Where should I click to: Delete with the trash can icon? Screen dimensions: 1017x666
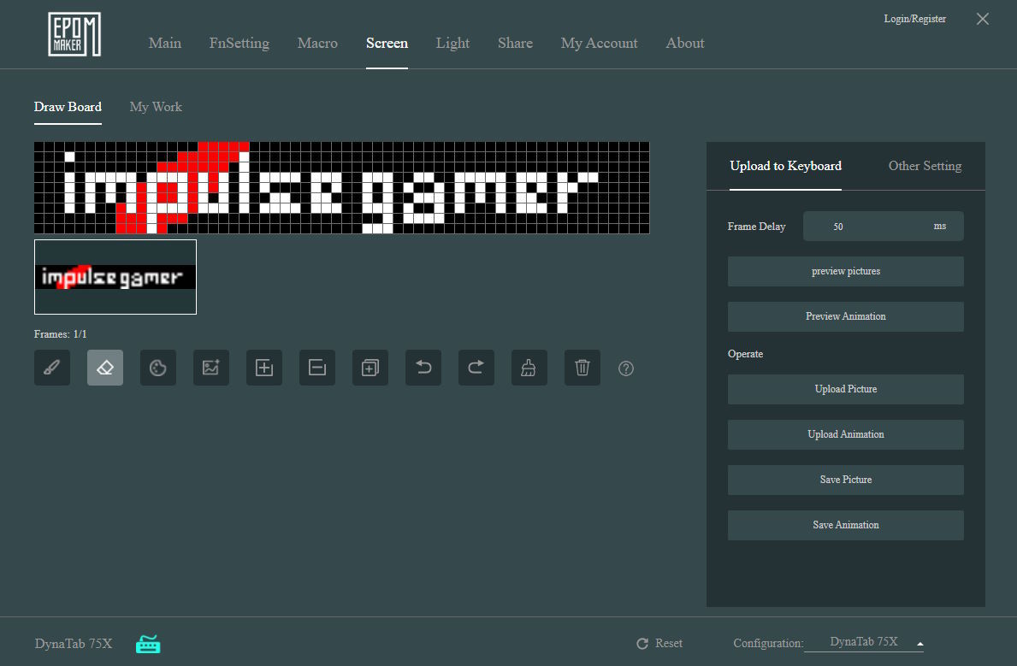click(x=582, y=368)
